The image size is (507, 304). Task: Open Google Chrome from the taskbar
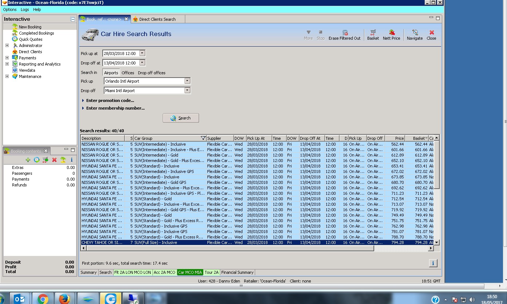43,299
